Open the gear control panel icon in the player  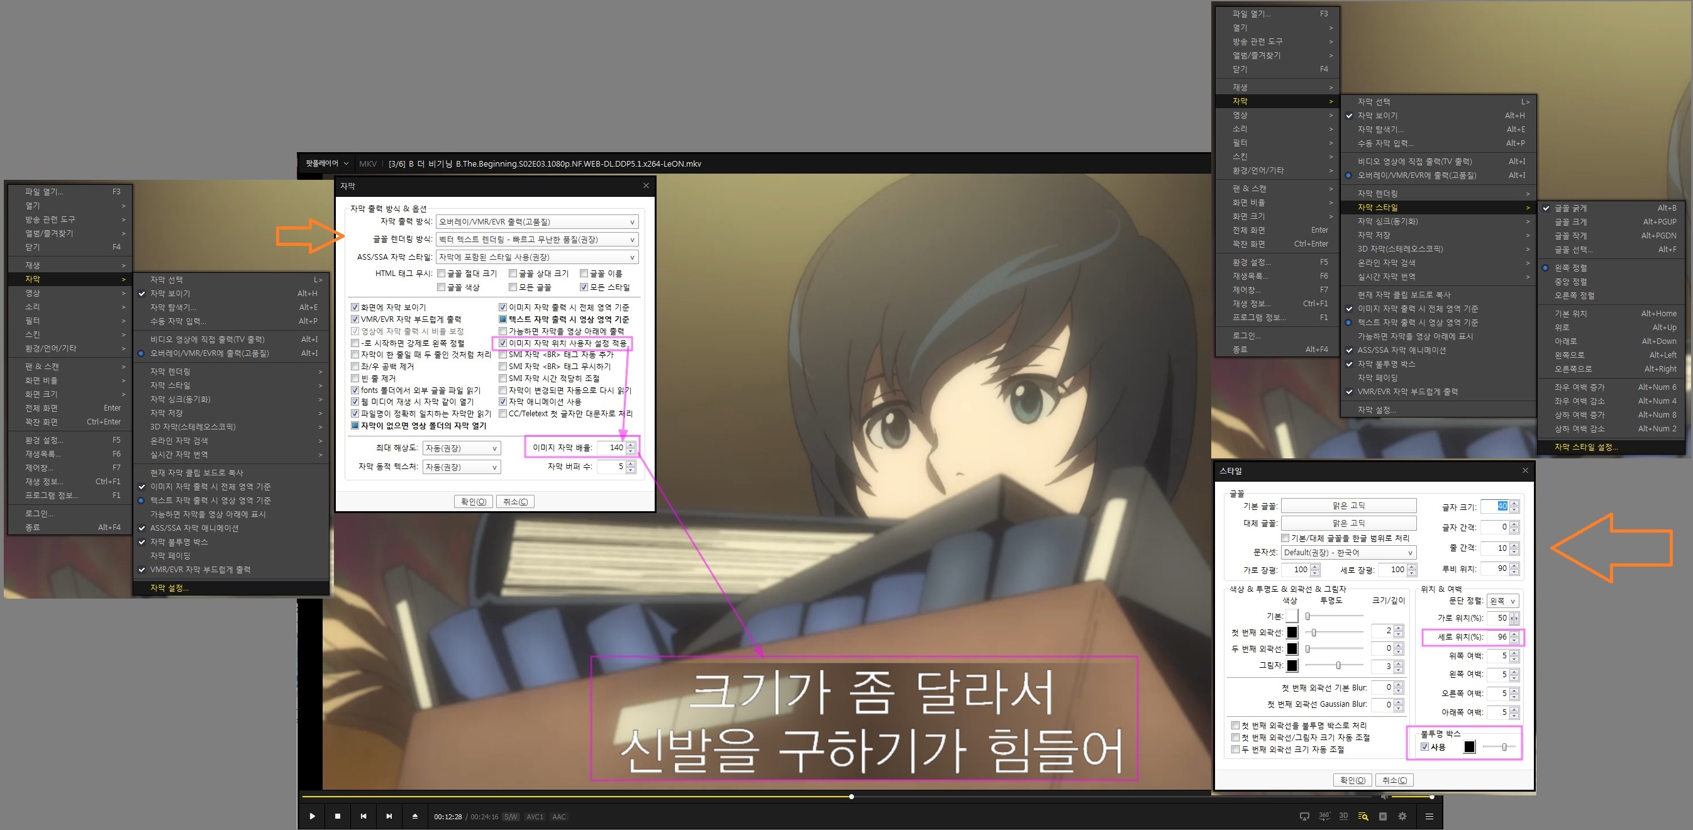pos(1402,816)
